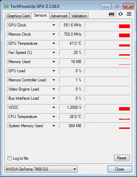
Task: Switch to the Graphics Card tab
Action: tap(18, 16)
